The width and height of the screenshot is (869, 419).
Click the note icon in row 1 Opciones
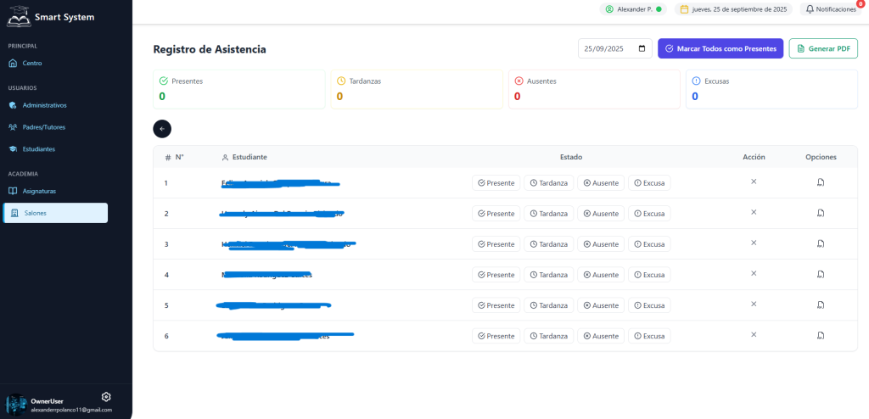(821, 182)
